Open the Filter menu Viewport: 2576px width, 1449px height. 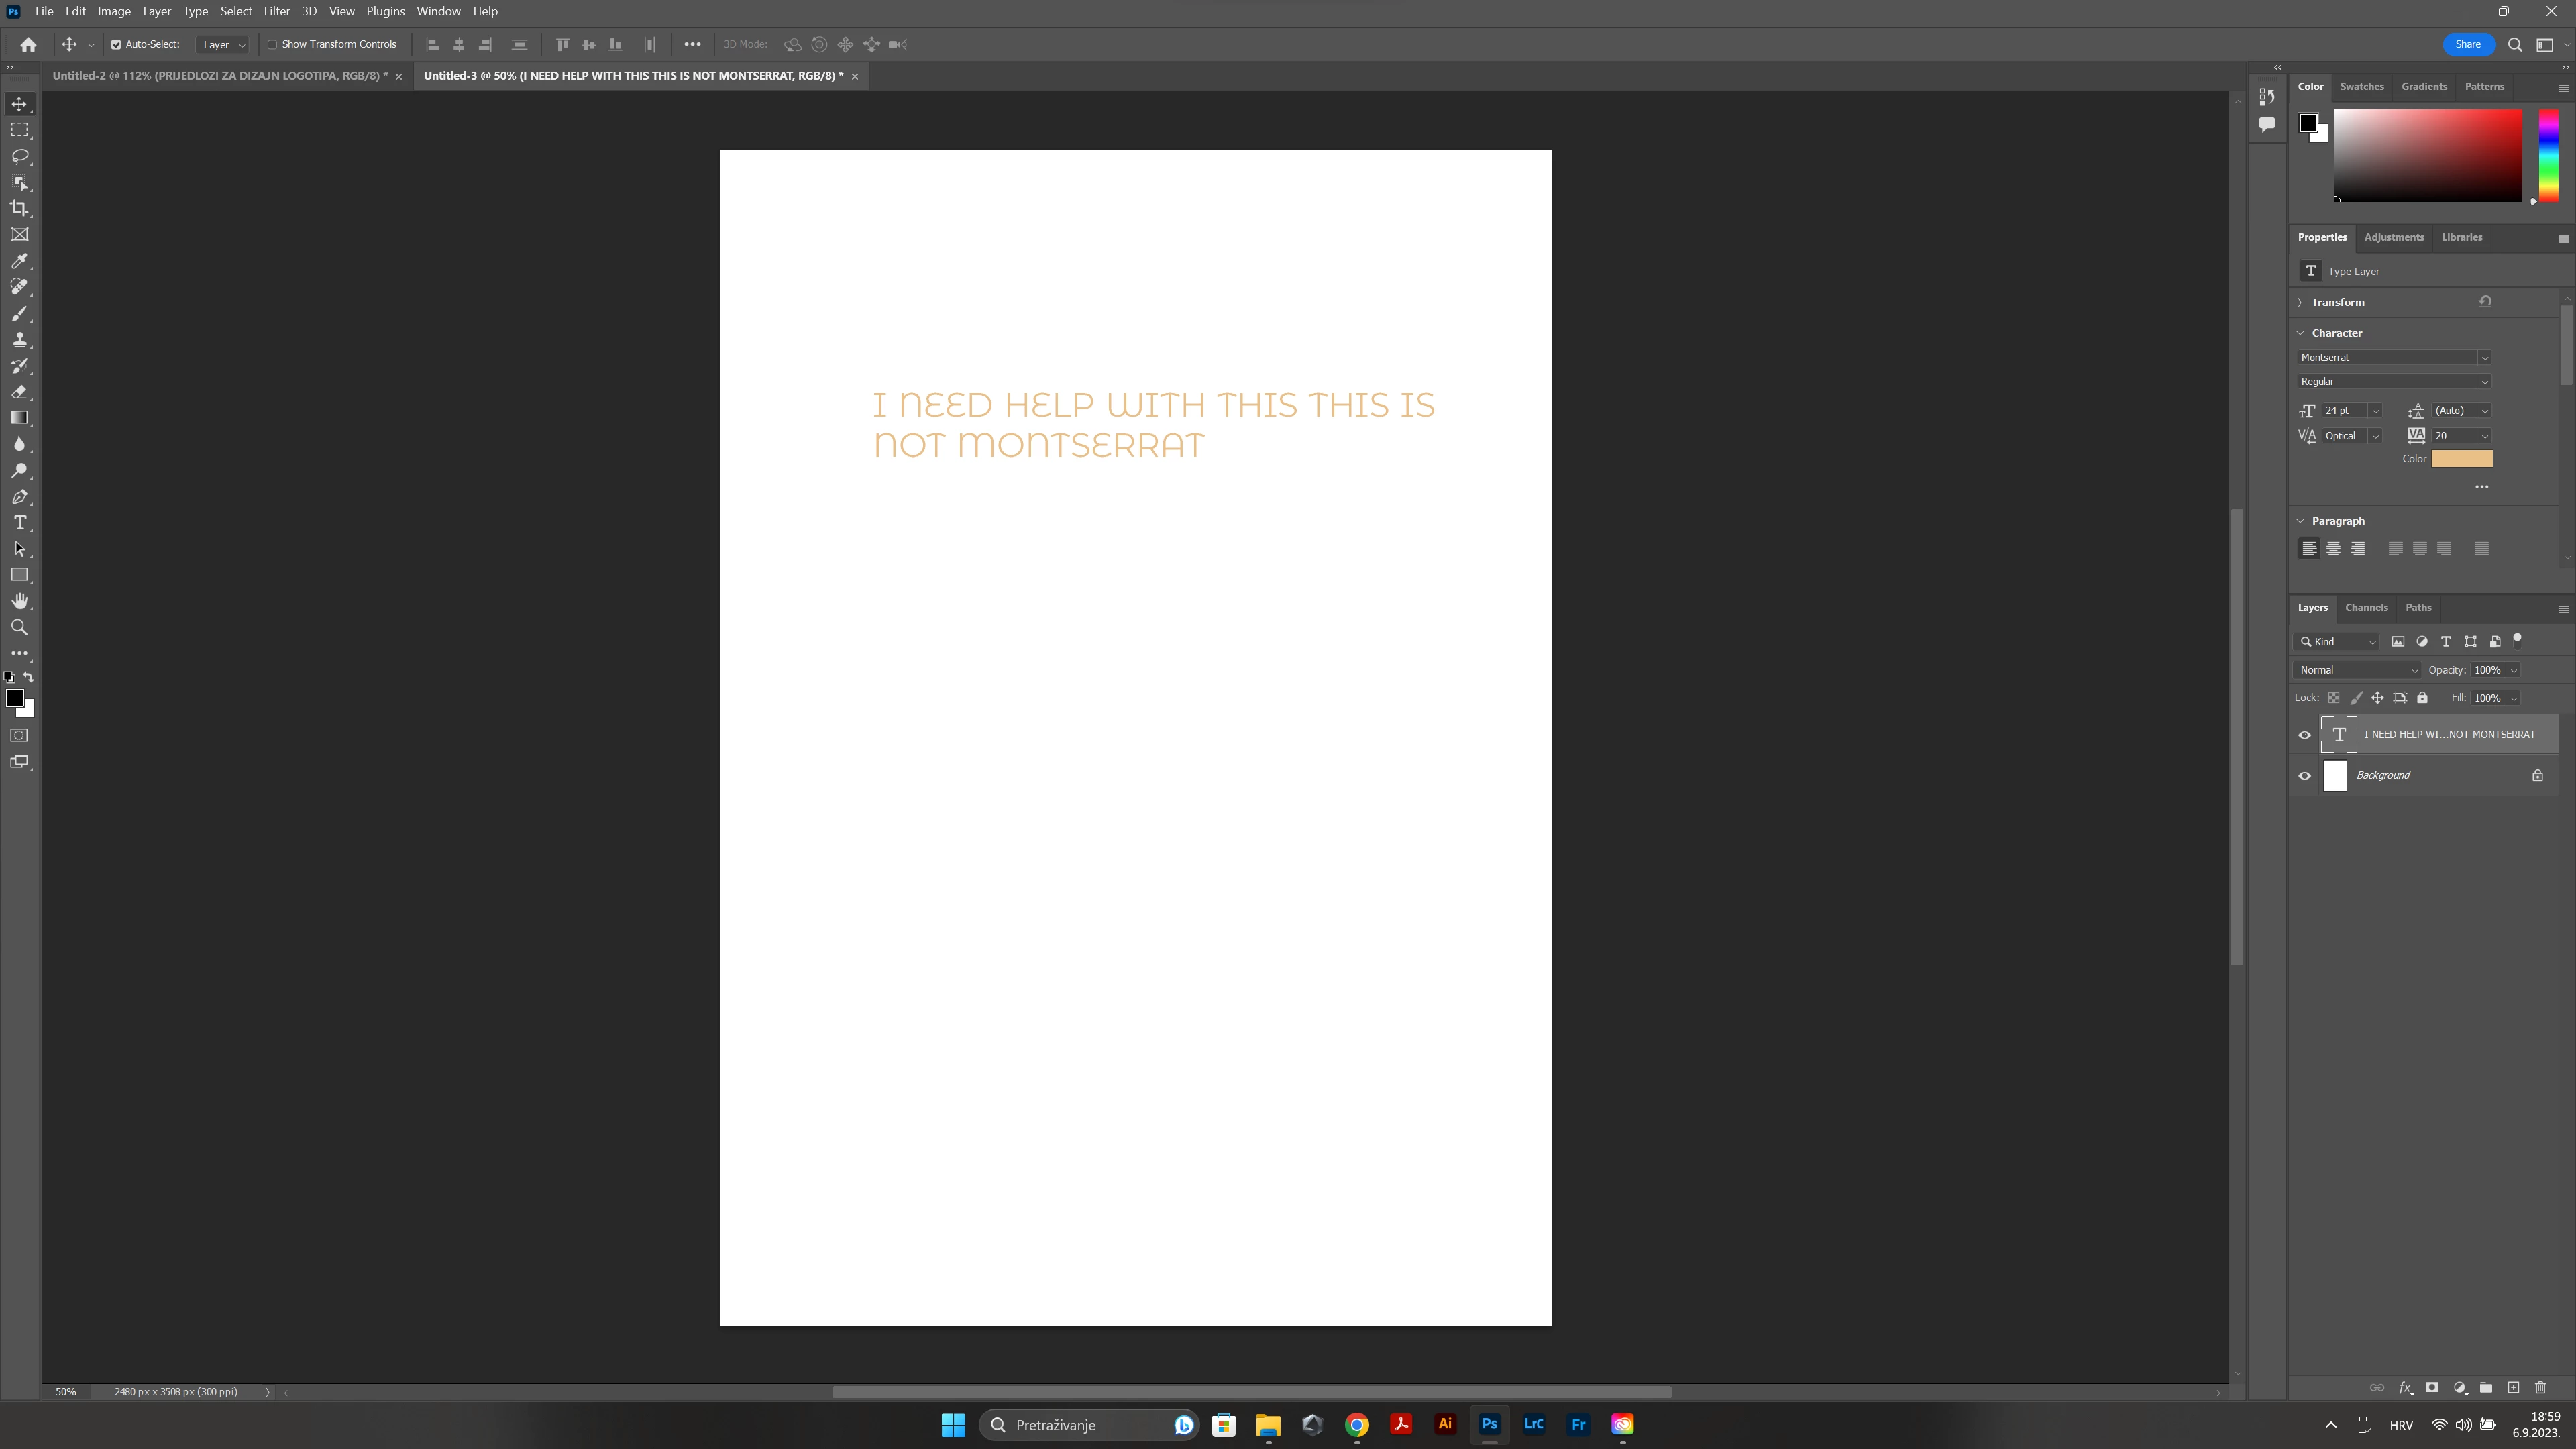coord(276,11)
